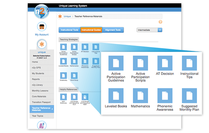The width and height of the screenshot is (209, 133).
Task: Click enlarged Leveled Books icon
Action: [116, 96]
